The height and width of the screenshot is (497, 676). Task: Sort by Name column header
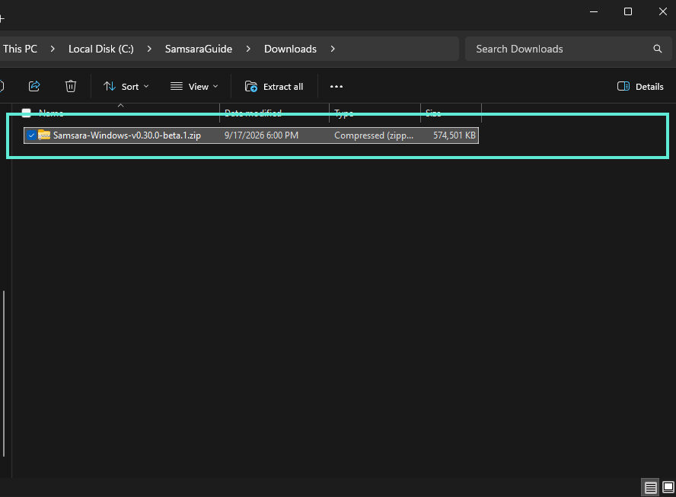click(51, 113)
